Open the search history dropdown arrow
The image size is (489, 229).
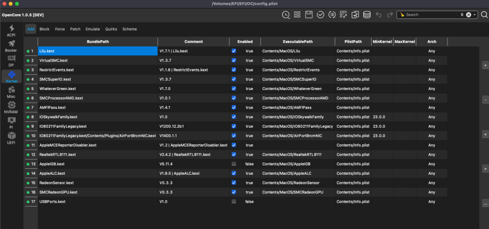tap(474, 15)
